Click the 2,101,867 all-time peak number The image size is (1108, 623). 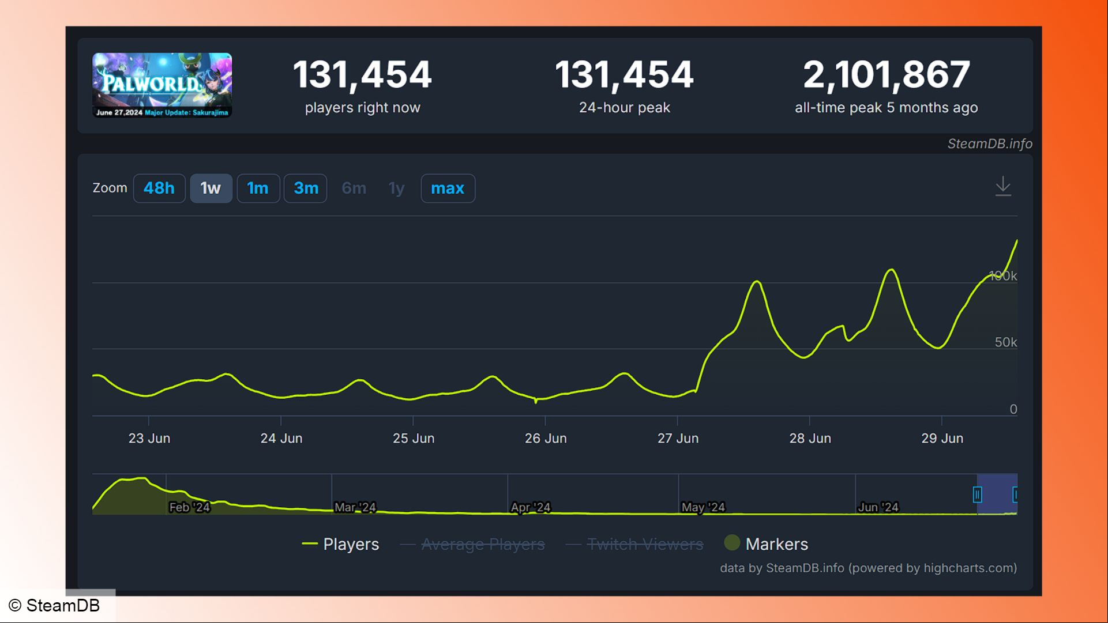point(887,75)
